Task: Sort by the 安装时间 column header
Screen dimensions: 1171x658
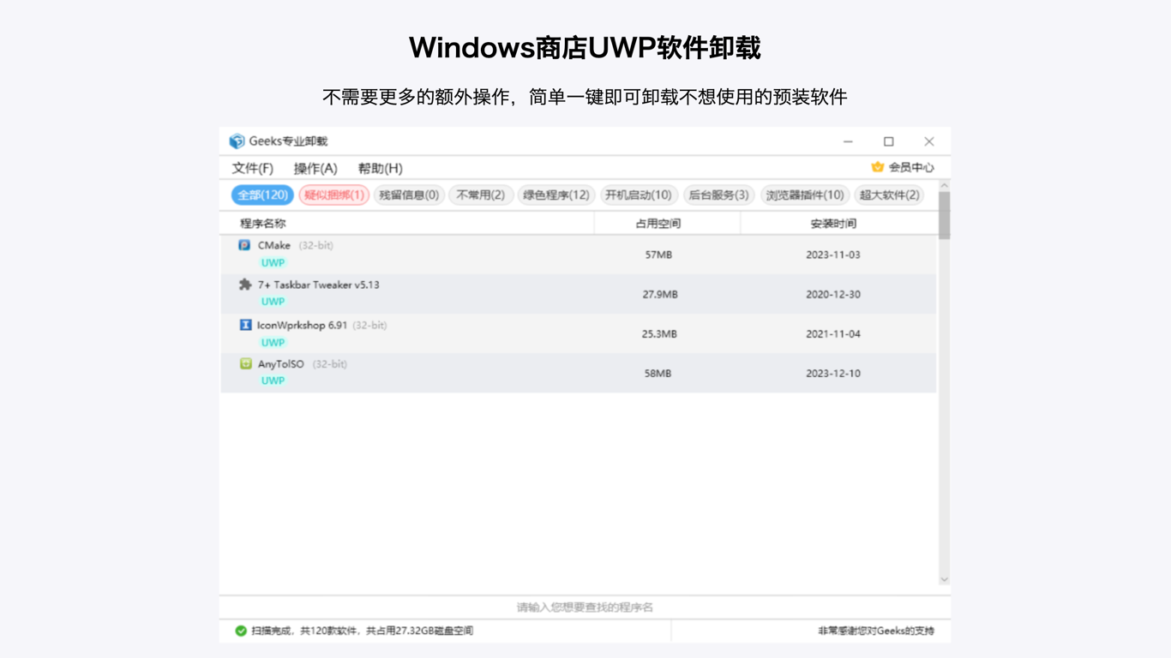Action: (x=832, y=224)
